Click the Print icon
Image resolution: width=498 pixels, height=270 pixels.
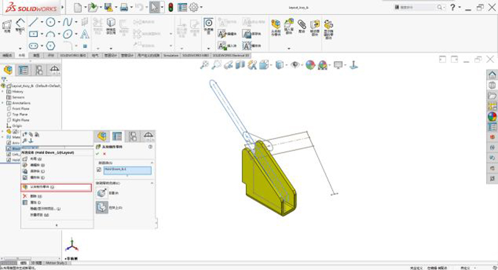(x=124, y=7)
